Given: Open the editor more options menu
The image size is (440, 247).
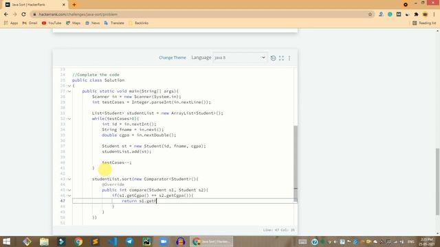Looking at the screenshot, I should point(289,58).
